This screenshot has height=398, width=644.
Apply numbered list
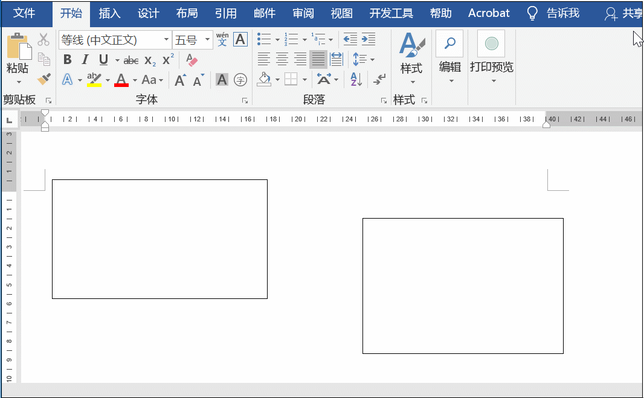point(291,39)
